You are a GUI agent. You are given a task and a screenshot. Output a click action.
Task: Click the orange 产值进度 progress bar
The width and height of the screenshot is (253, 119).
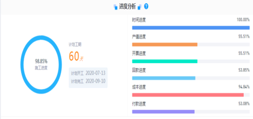tap(164, 45)
